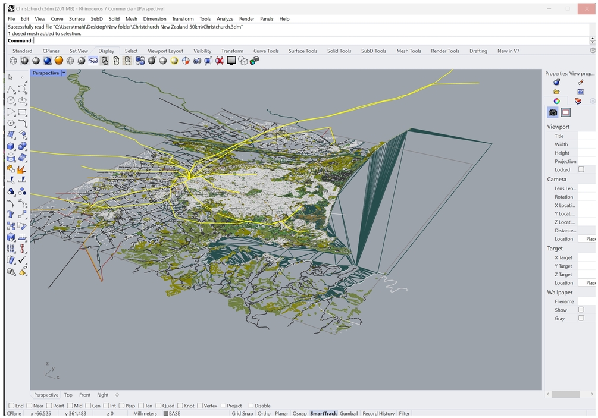Toggle Ortho mode in status bar
The height and width of the screenshot is (418, 598).
(264, 413)
